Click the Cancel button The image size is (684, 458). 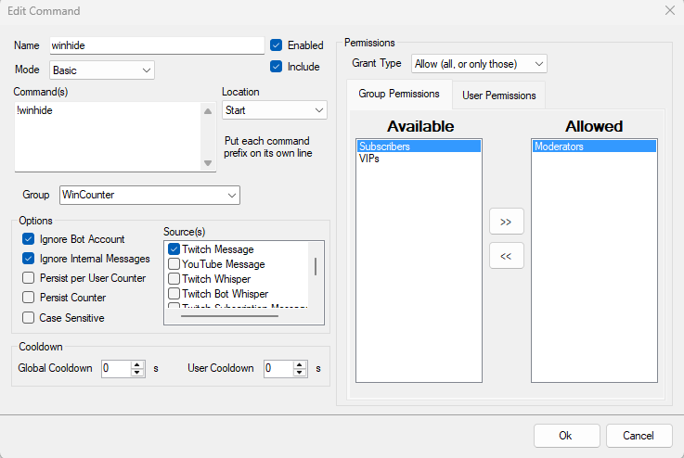(639, 436)
